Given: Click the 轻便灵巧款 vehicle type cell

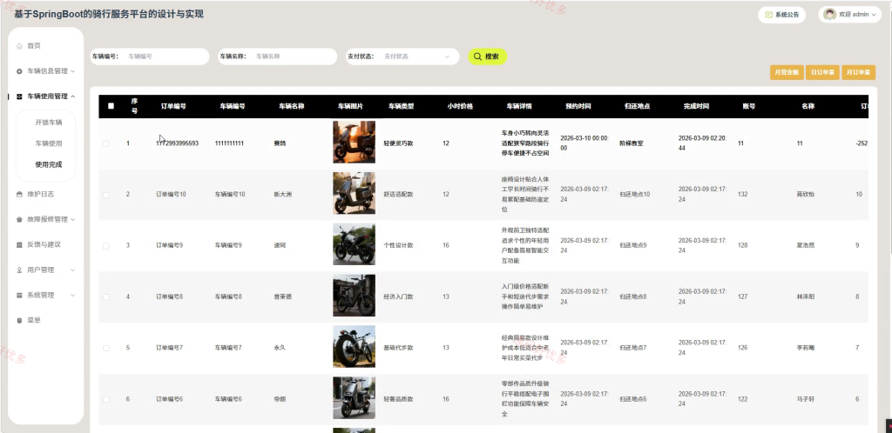Looking at the screenshot, I should (x=398, y=143).
